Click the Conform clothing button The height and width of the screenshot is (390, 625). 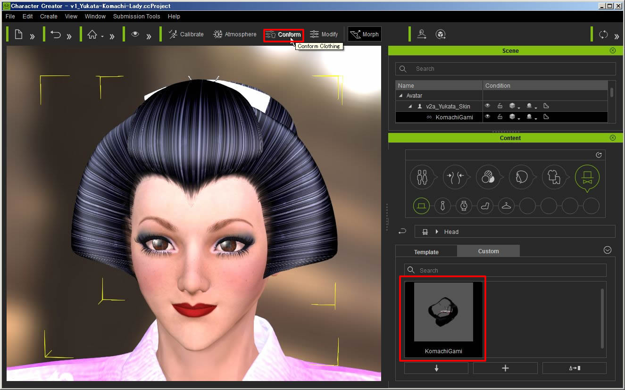[x=283, y=34]
